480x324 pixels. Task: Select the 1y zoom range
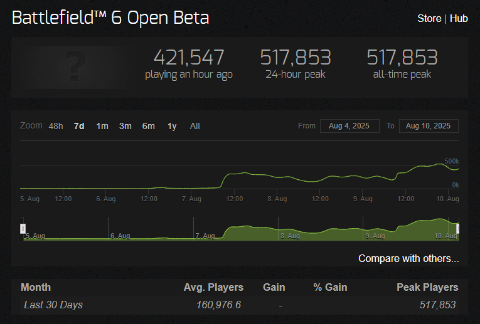click(172, 126)
